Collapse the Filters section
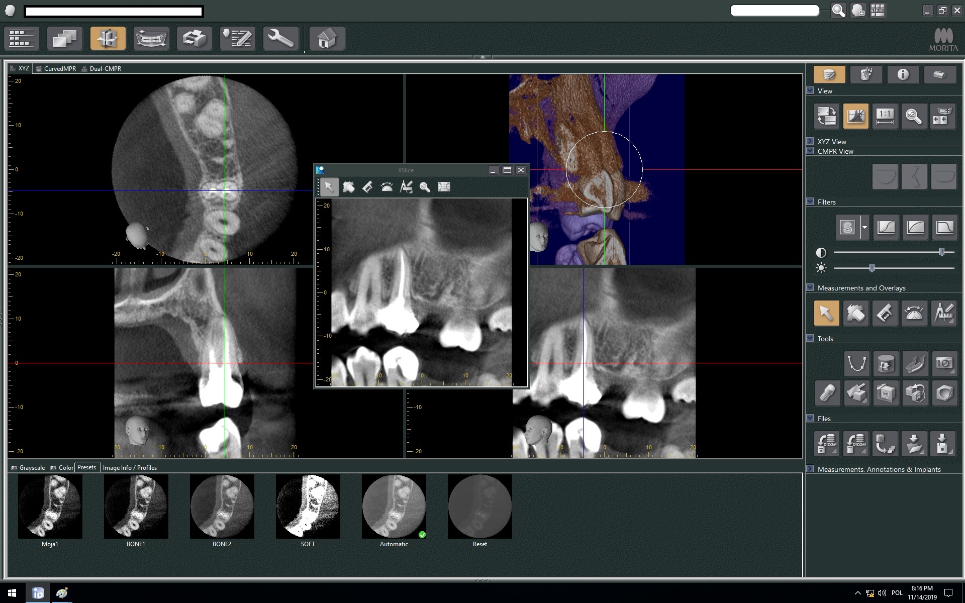Viewport: 965px width, 603px height. coord(810,202)
